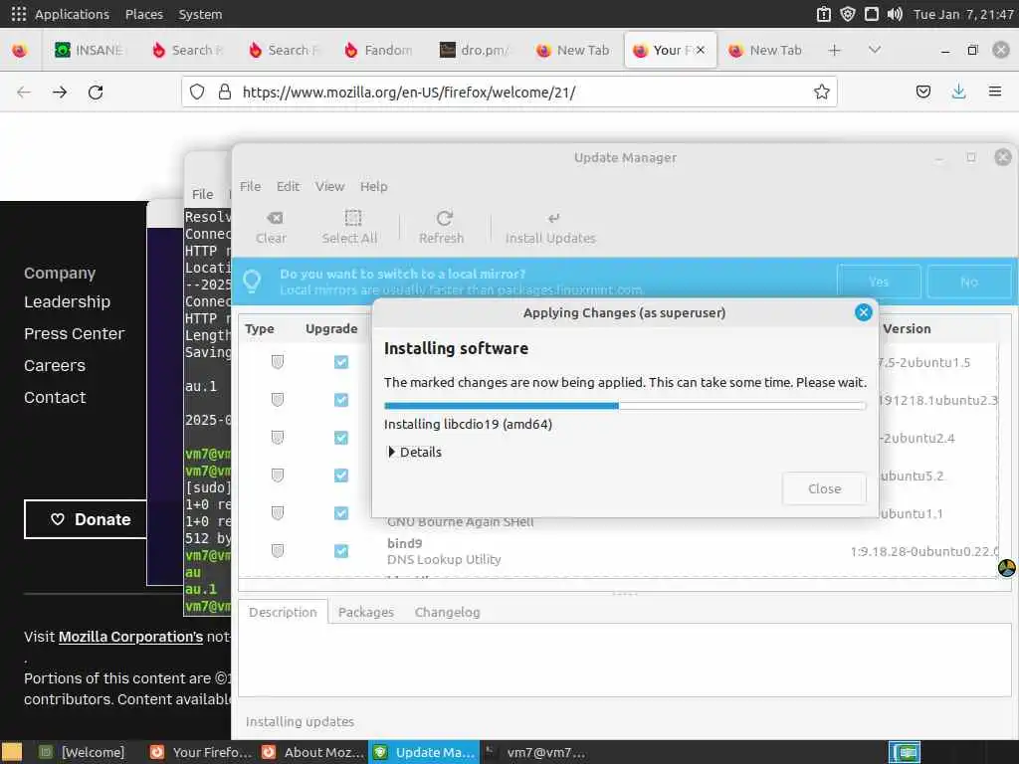Click Install Updates in Update Manager toolbar
The height and width of the screenshot is (764, 1019).
[x=550, y=227]
